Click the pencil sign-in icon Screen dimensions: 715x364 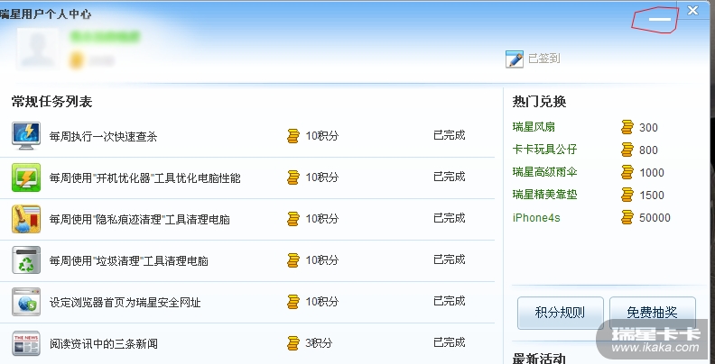click(515, 59)
